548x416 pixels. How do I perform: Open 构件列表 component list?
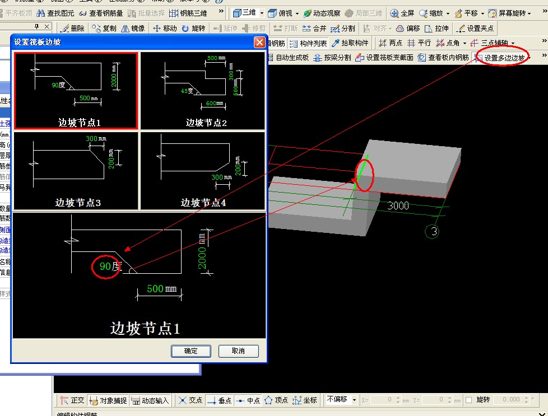(308, 43)
